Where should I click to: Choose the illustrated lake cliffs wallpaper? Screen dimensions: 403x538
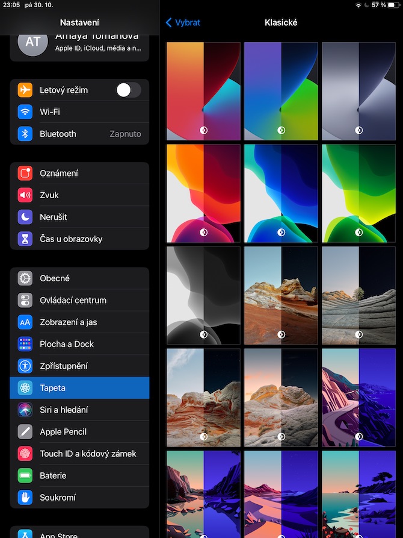pyautogui.click(x=203, y=495)
